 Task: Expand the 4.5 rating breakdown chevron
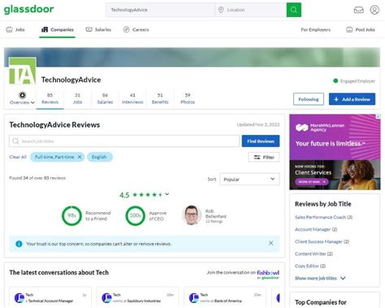(167, 194)
